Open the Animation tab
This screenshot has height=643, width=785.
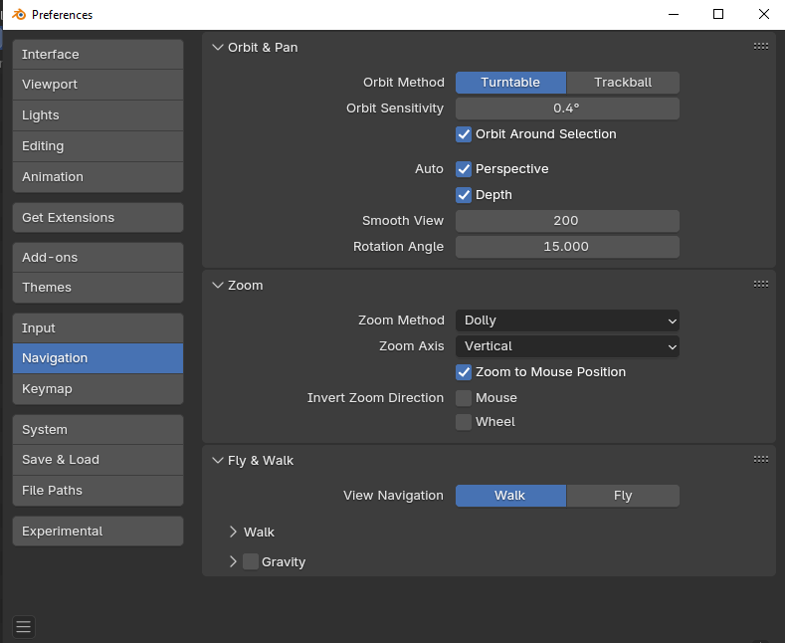pos(98,177)
